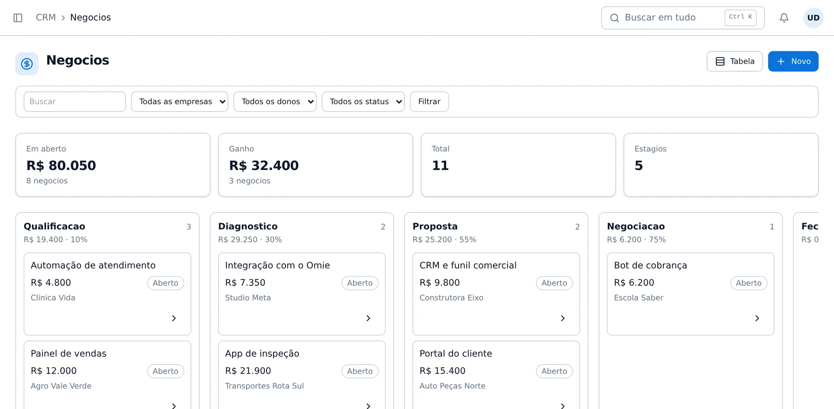The image size is (834, 409).
Task: Click the Clínica Vida company name
Action: point(53,298)
